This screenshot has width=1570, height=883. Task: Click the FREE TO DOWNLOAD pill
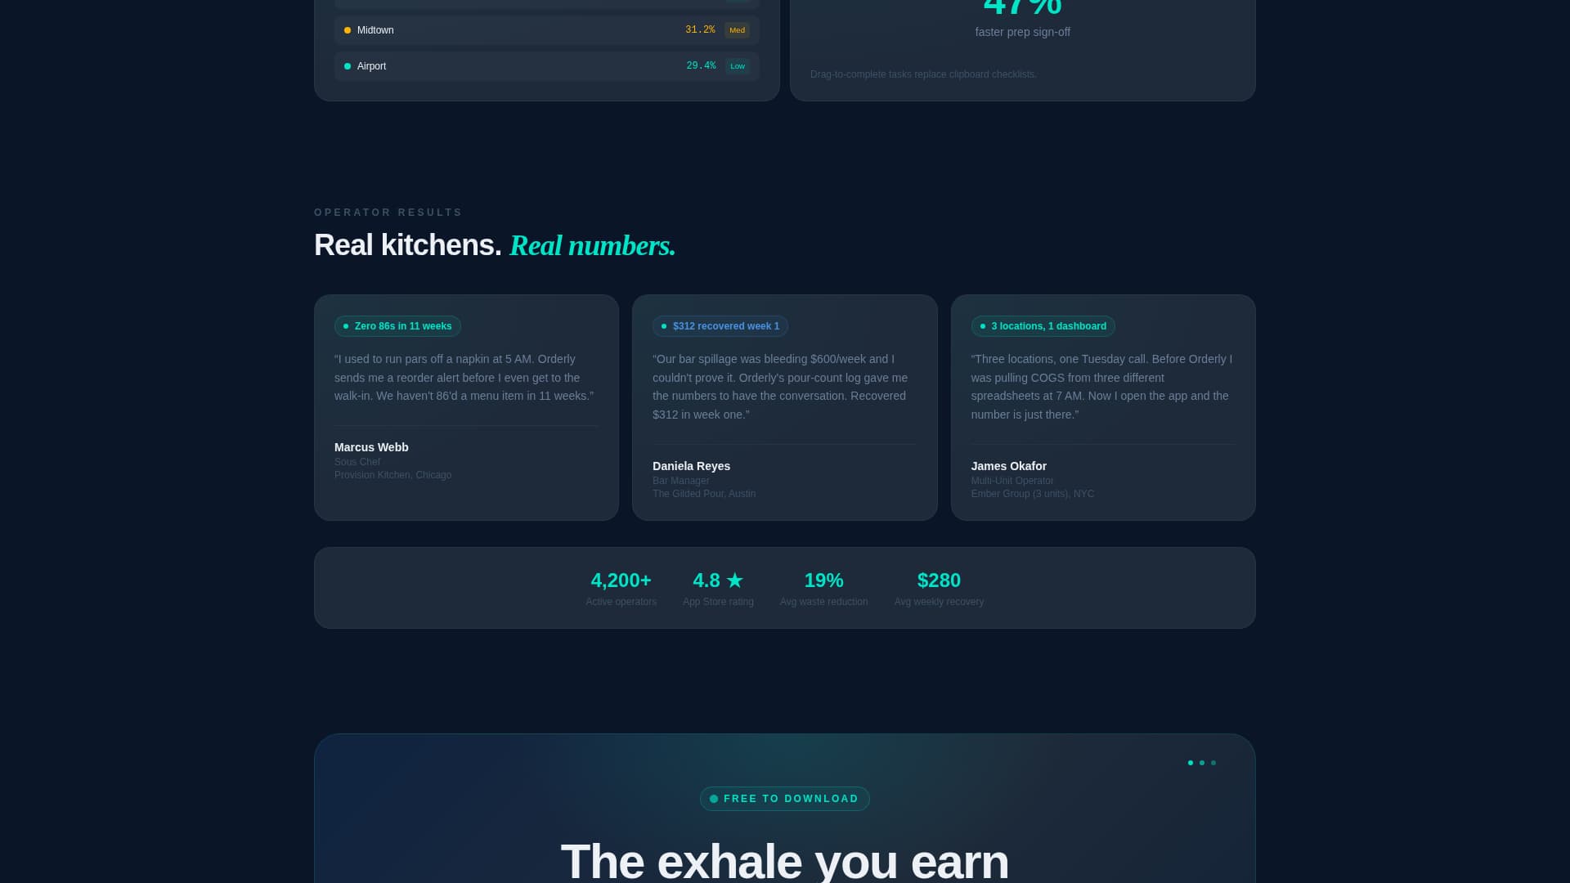784,799
